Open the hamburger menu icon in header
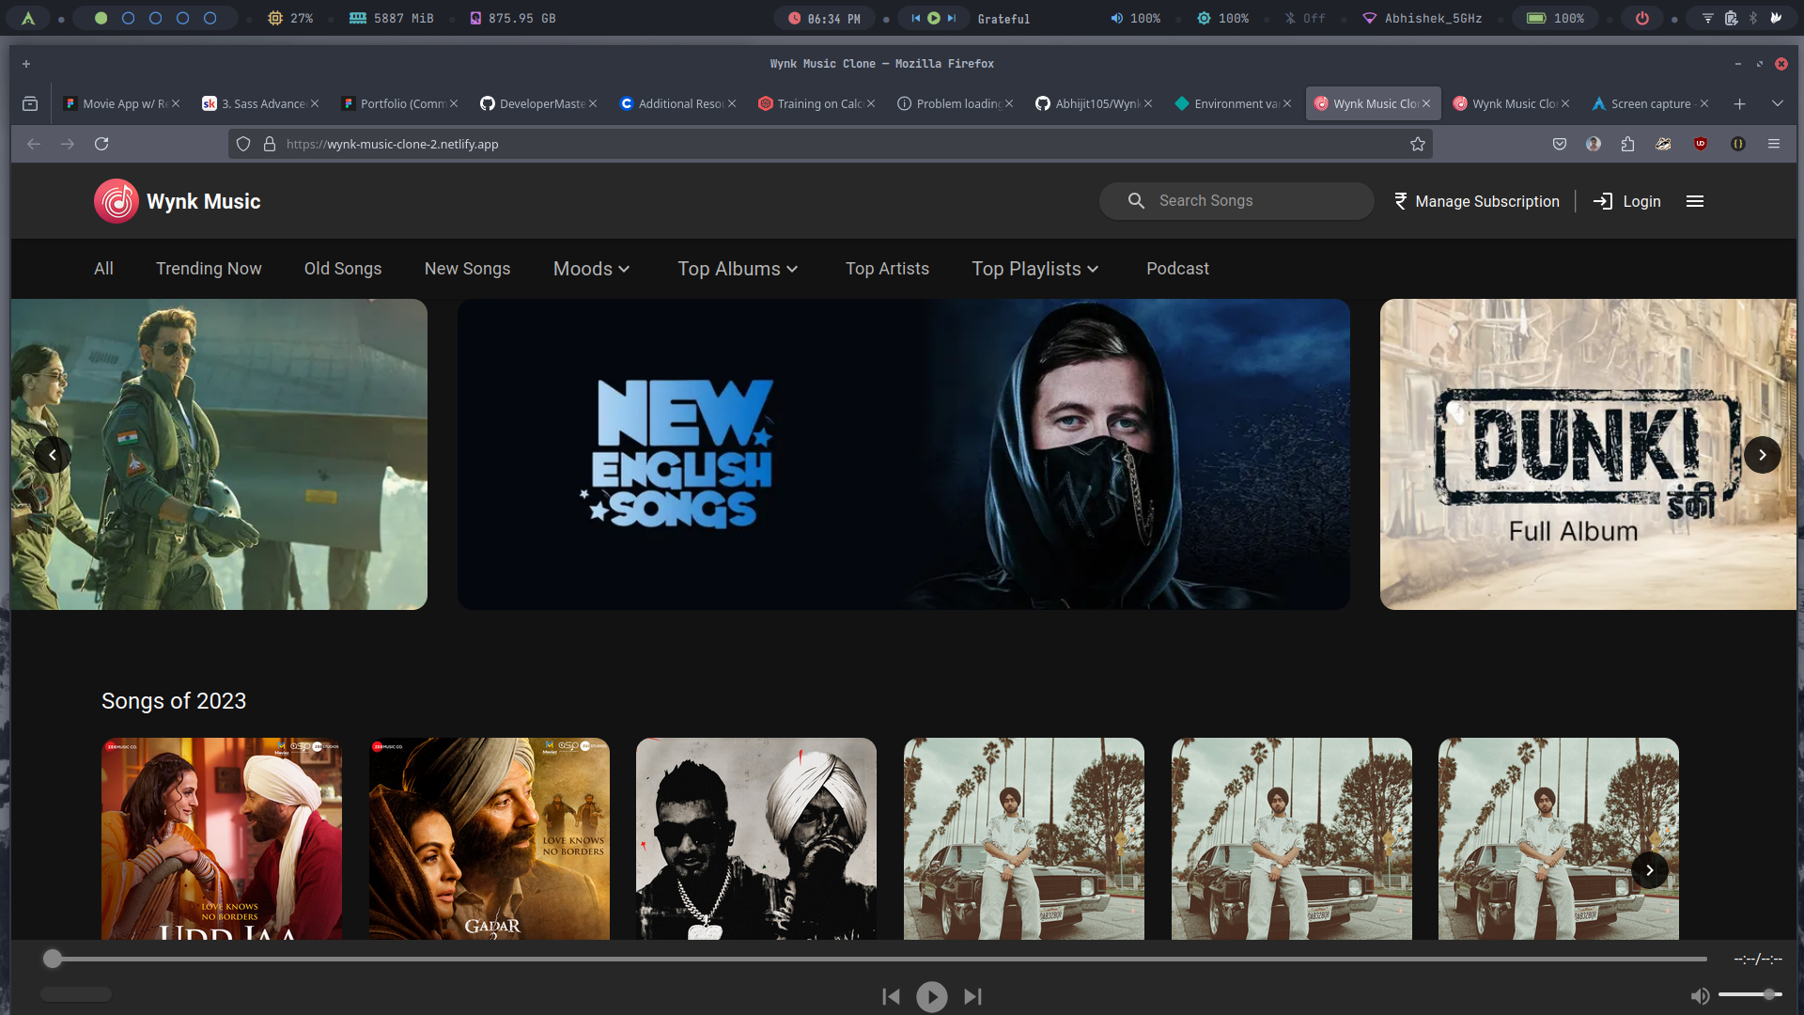Image resolution: width=1804 pixels, height=1015 pixels. pos(1695,201)
